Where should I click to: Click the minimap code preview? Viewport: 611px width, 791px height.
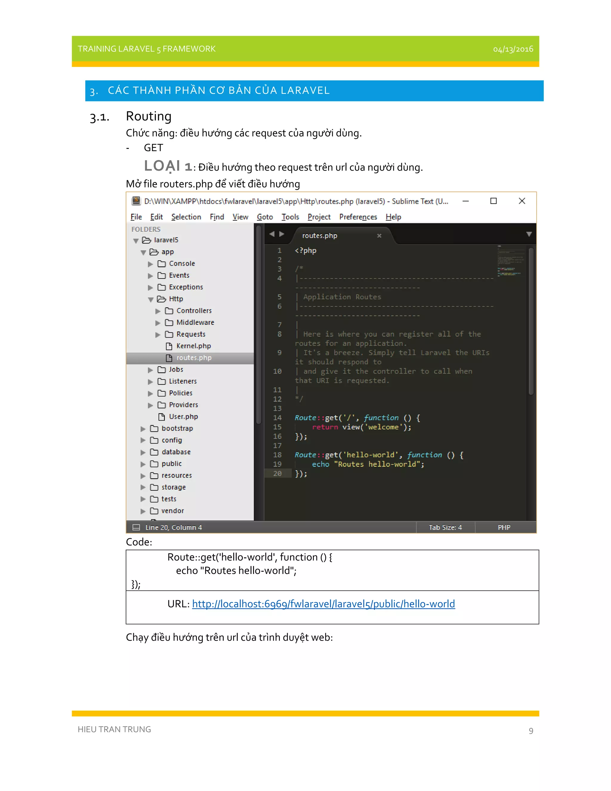(x=511, y=261)
